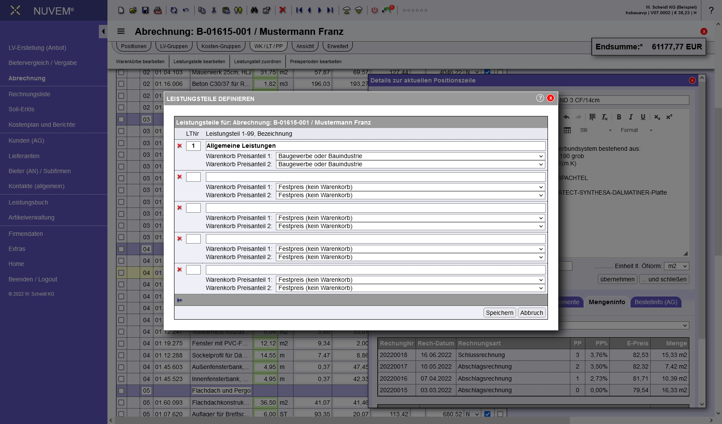
Task: Switch to LV-Gruppen tab
Action: click(x=174, y=46)
